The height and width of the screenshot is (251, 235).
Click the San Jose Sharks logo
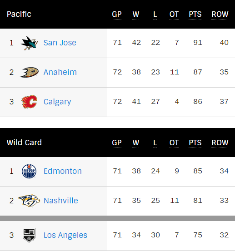[29, 43]
